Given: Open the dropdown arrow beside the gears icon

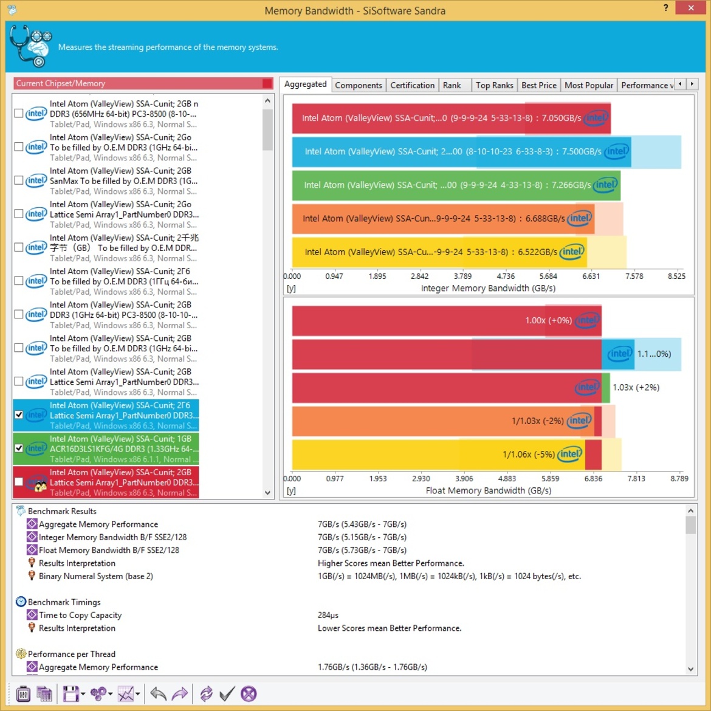Looking at the screenshot, I should click(110, 694).
